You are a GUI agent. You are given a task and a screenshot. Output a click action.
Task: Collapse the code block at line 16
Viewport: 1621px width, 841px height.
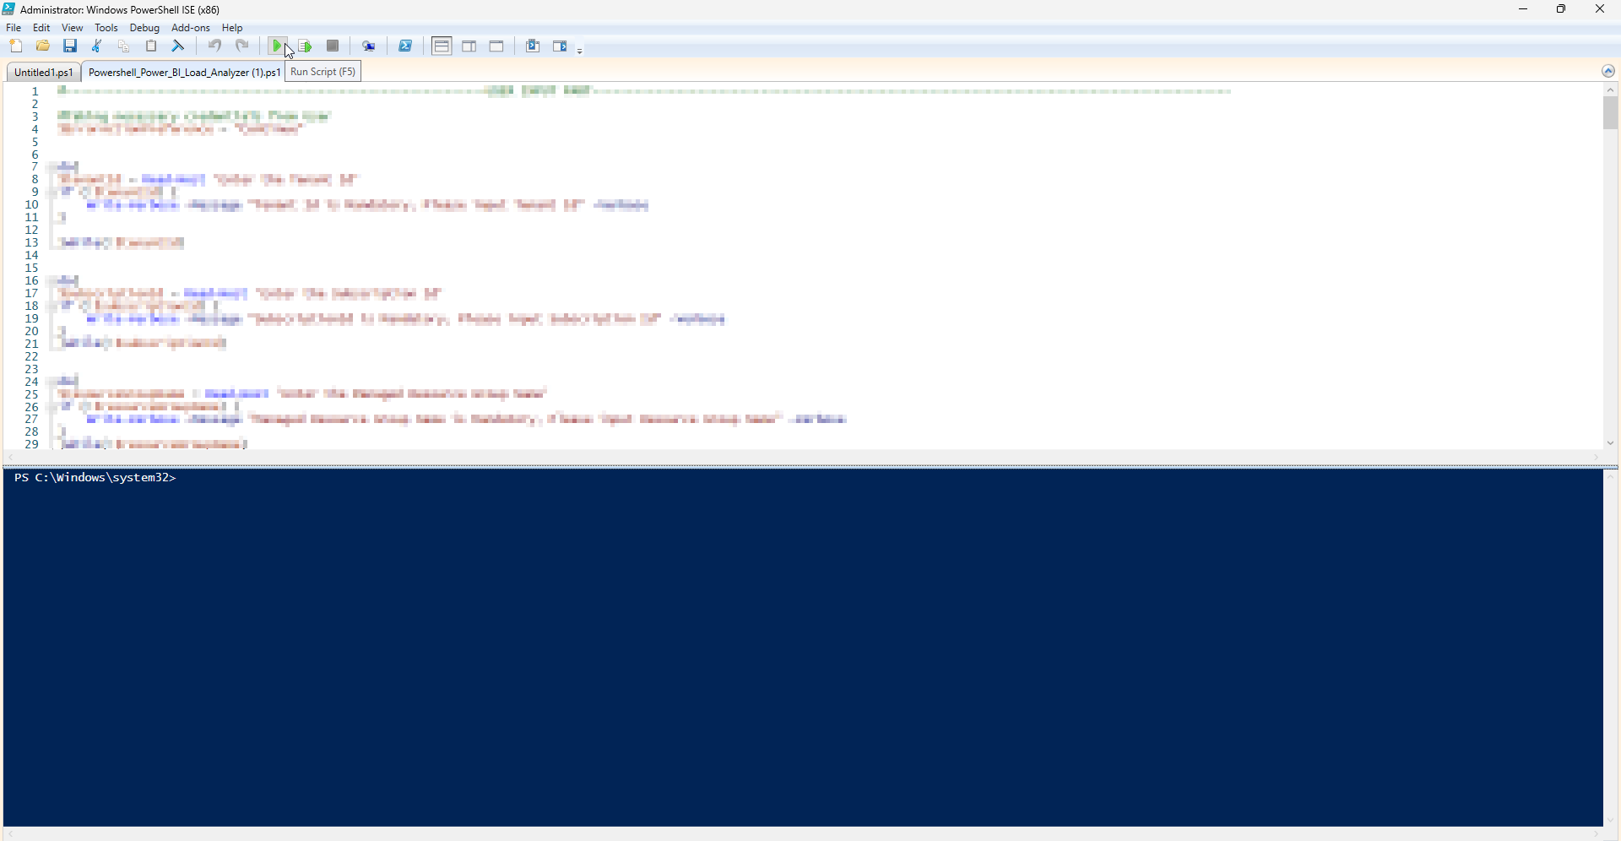click(52, 280)
